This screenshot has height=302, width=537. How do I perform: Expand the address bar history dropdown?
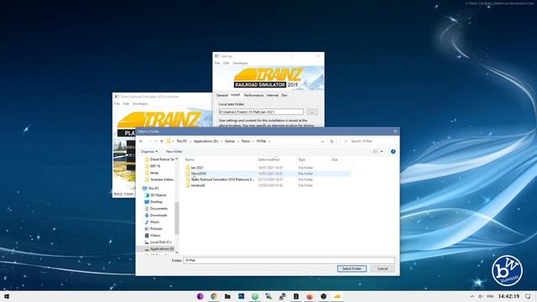coord(322,141)
